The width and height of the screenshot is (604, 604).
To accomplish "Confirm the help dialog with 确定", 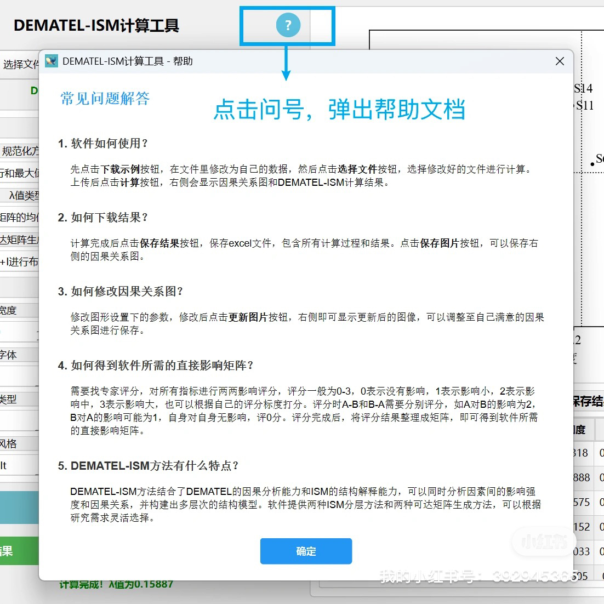I will pos(306,551).
